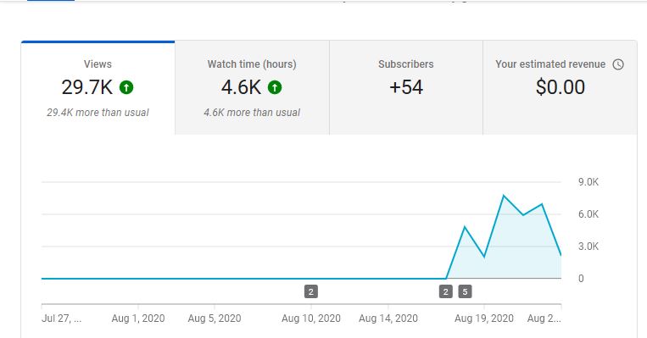Switch to Watch time (hours) tab
647x338 pixels.
[x=252, y=88]
